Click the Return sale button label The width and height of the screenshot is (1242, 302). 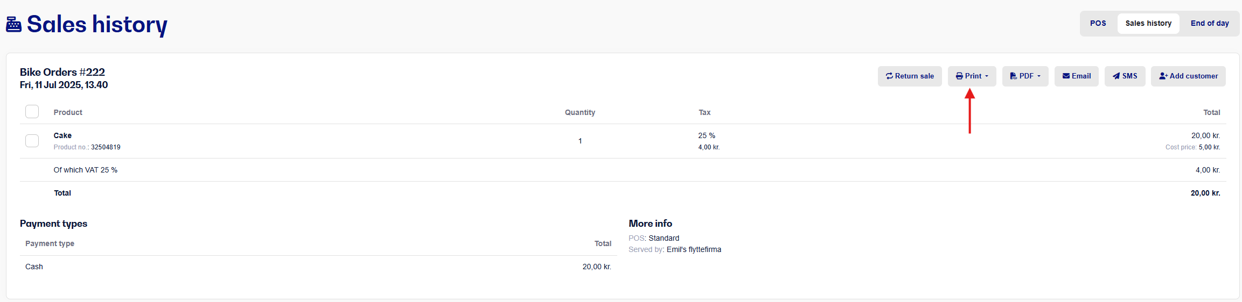tap(915, 76)
